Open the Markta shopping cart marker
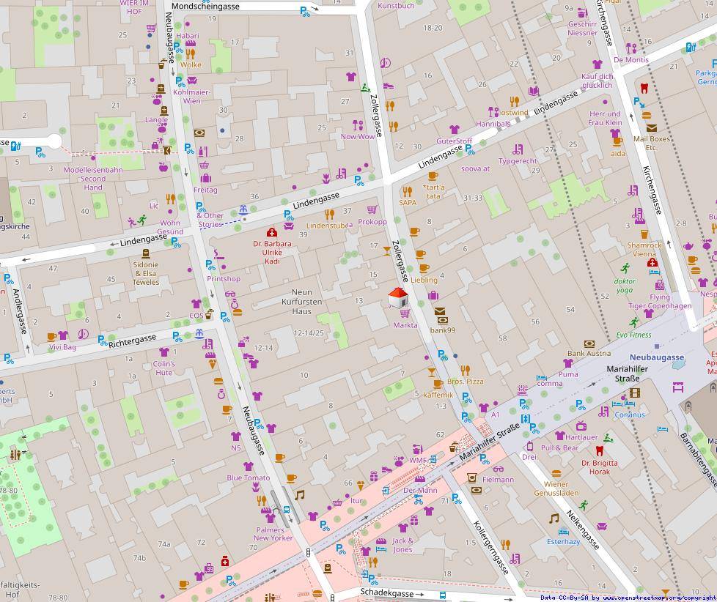The image size is (717, 602). tap(405, 313)
